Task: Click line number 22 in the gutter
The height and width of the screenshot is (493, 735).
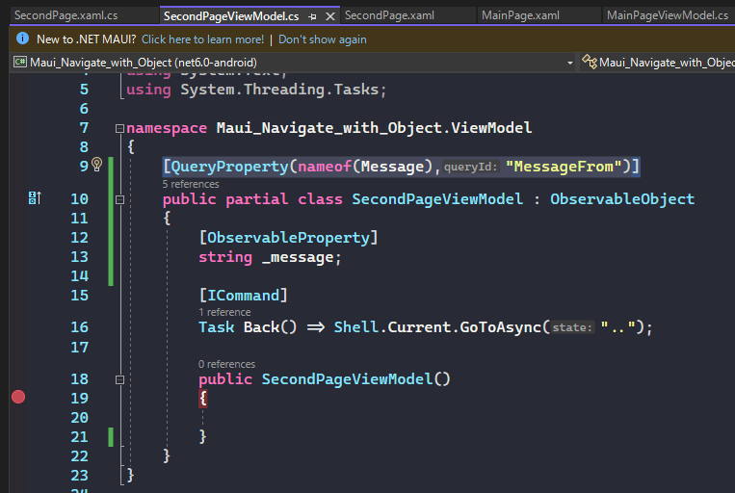Action: tap(79, 456)
